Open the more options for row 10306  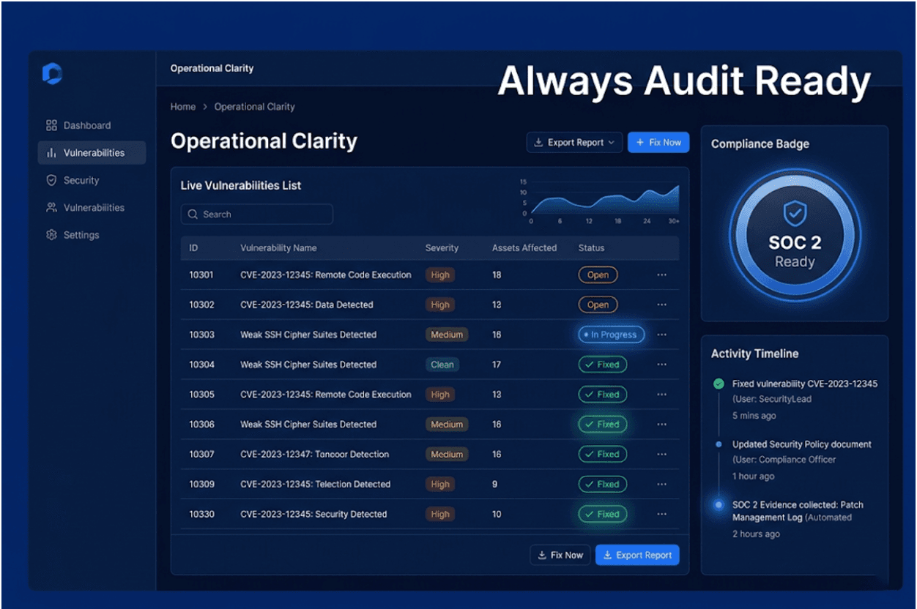click(x=662, y=425)
